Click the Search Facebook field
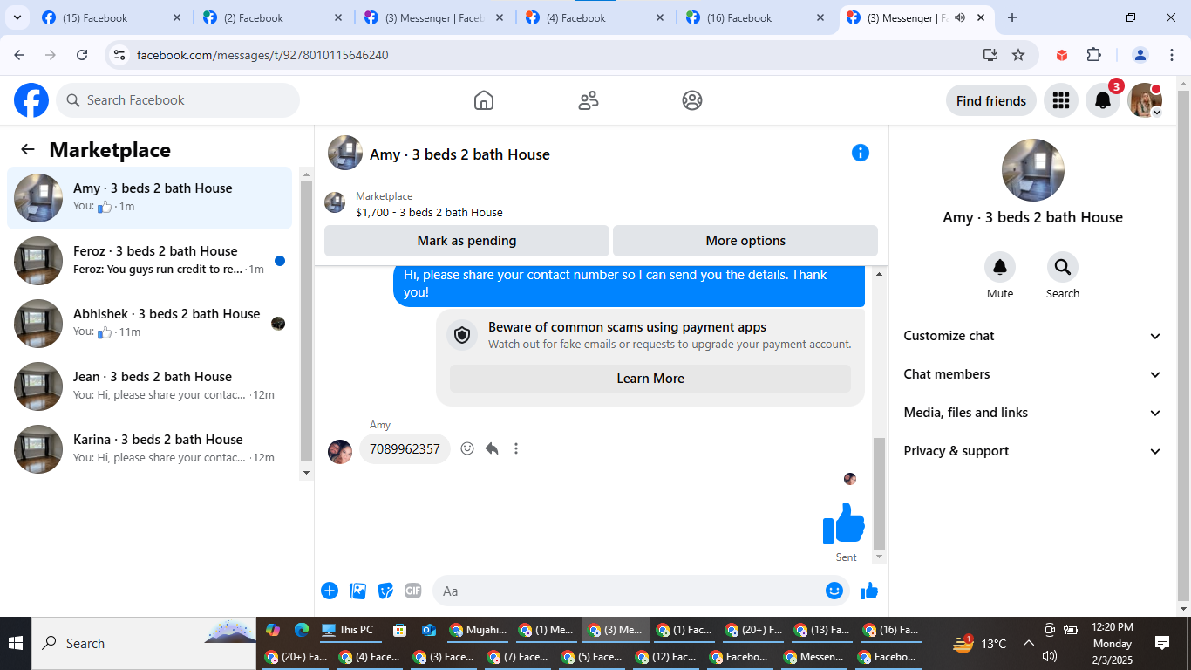The height and width of the screenshot is (670, 1191). tap(178, 100)
